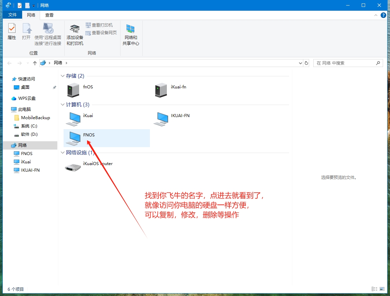Go forward with the forward arrow
The image size is (390, 296).
tap(19, 63)
